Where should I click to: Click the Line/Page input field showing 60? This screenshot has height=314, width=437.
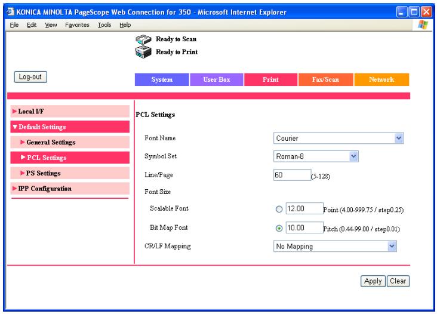click(292, 175)
